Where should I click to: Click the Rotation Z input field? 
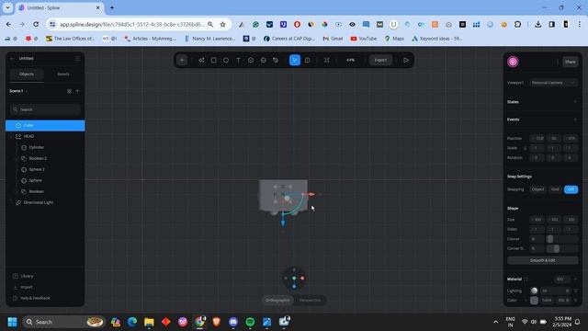point(571,158)
